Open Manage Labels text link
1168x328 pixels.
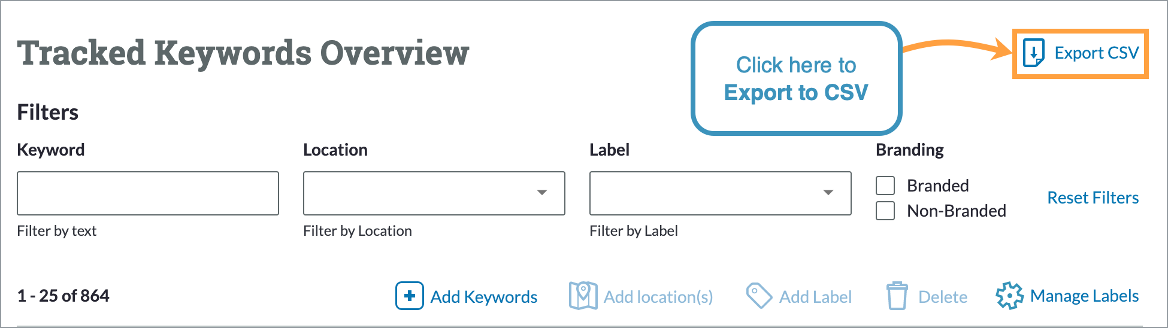tap(1084, 296)
